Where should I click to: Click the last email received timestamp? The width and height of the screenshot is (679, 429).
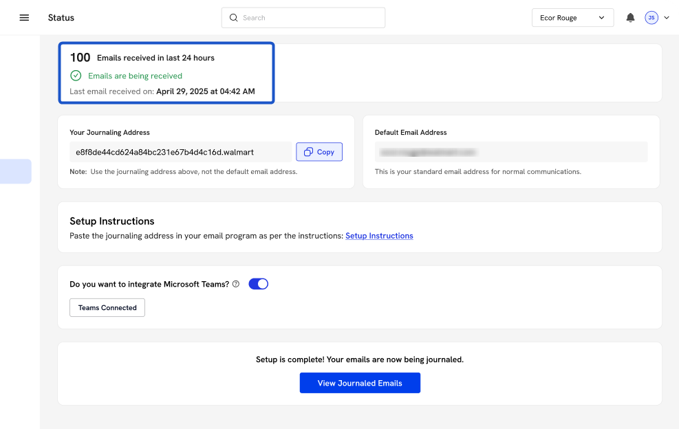pos(205,91)
